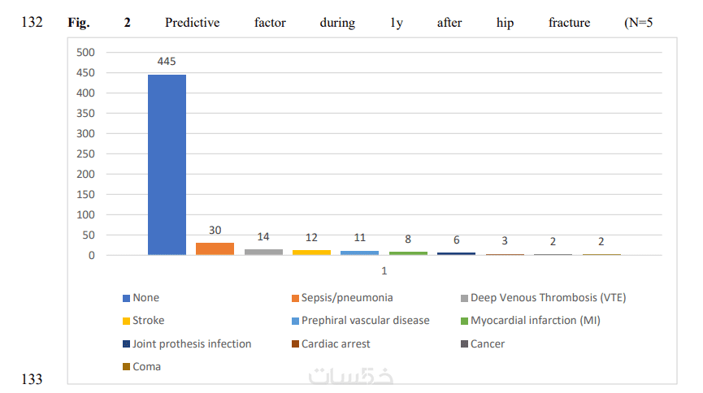This screenshot has height=393, width=703.
Task: Click the 445 data label
Action: (x=167, y=62)
